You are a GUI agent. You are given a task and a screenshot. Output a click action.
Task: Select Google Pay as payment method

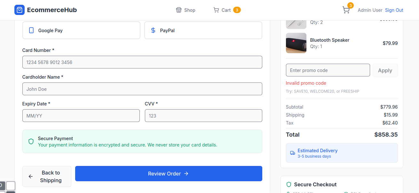81,31
